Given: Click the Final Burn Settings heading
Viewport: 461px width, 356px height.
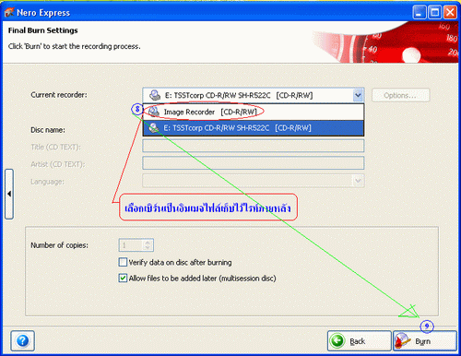Looking at the screenshot, I should (43, 30).
